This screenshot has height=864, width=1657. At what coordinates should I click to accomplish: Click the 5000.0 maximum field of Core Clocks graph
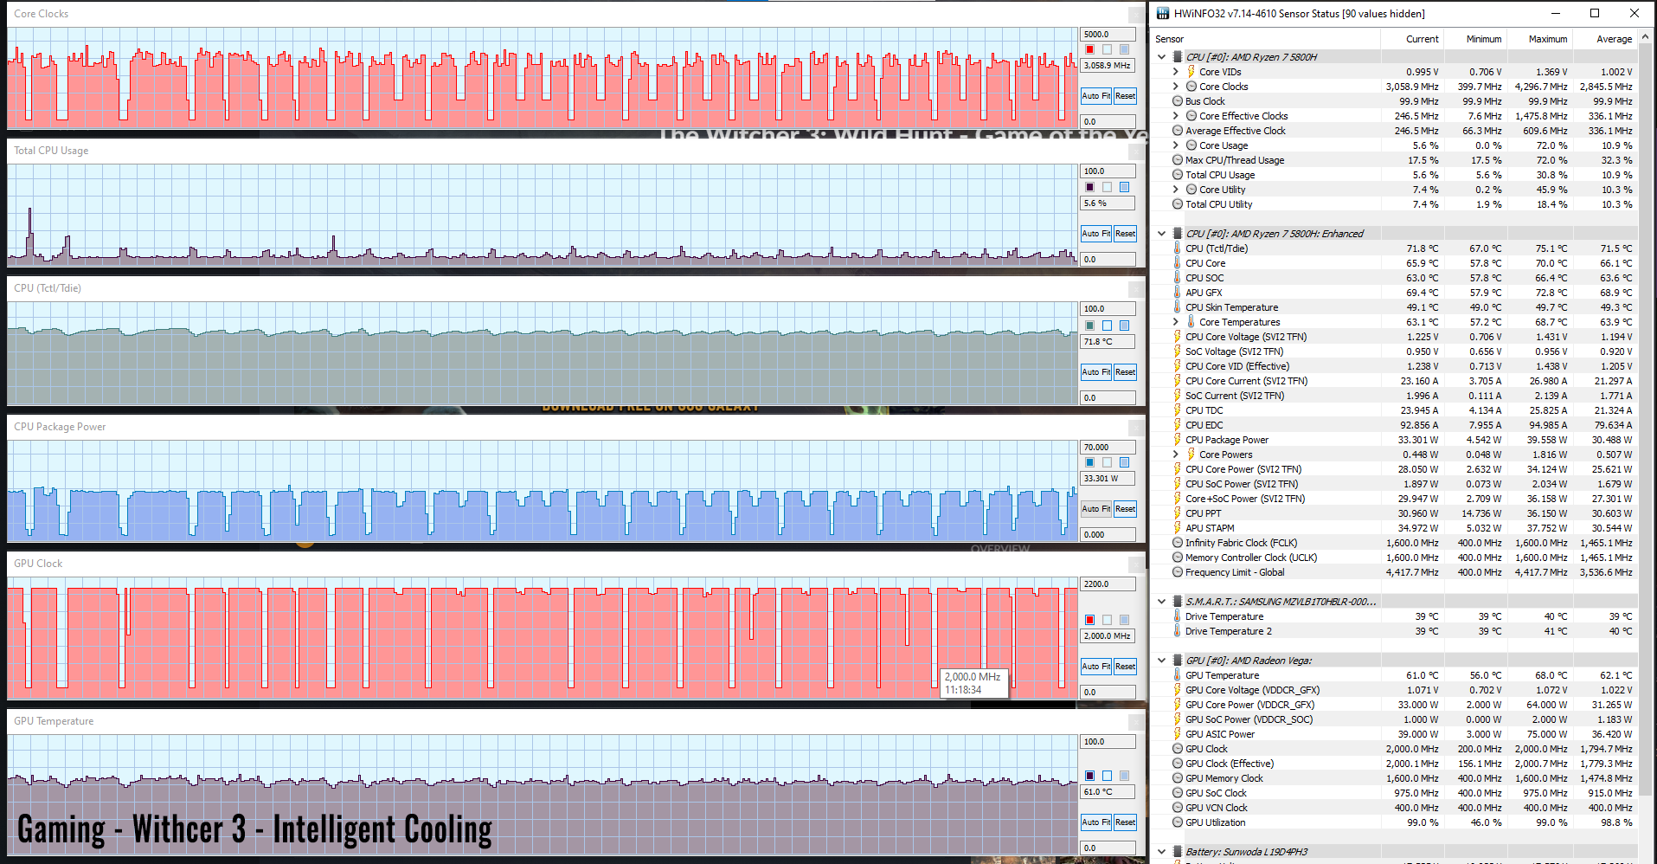pyautogui.click(x=1108, y=35)
